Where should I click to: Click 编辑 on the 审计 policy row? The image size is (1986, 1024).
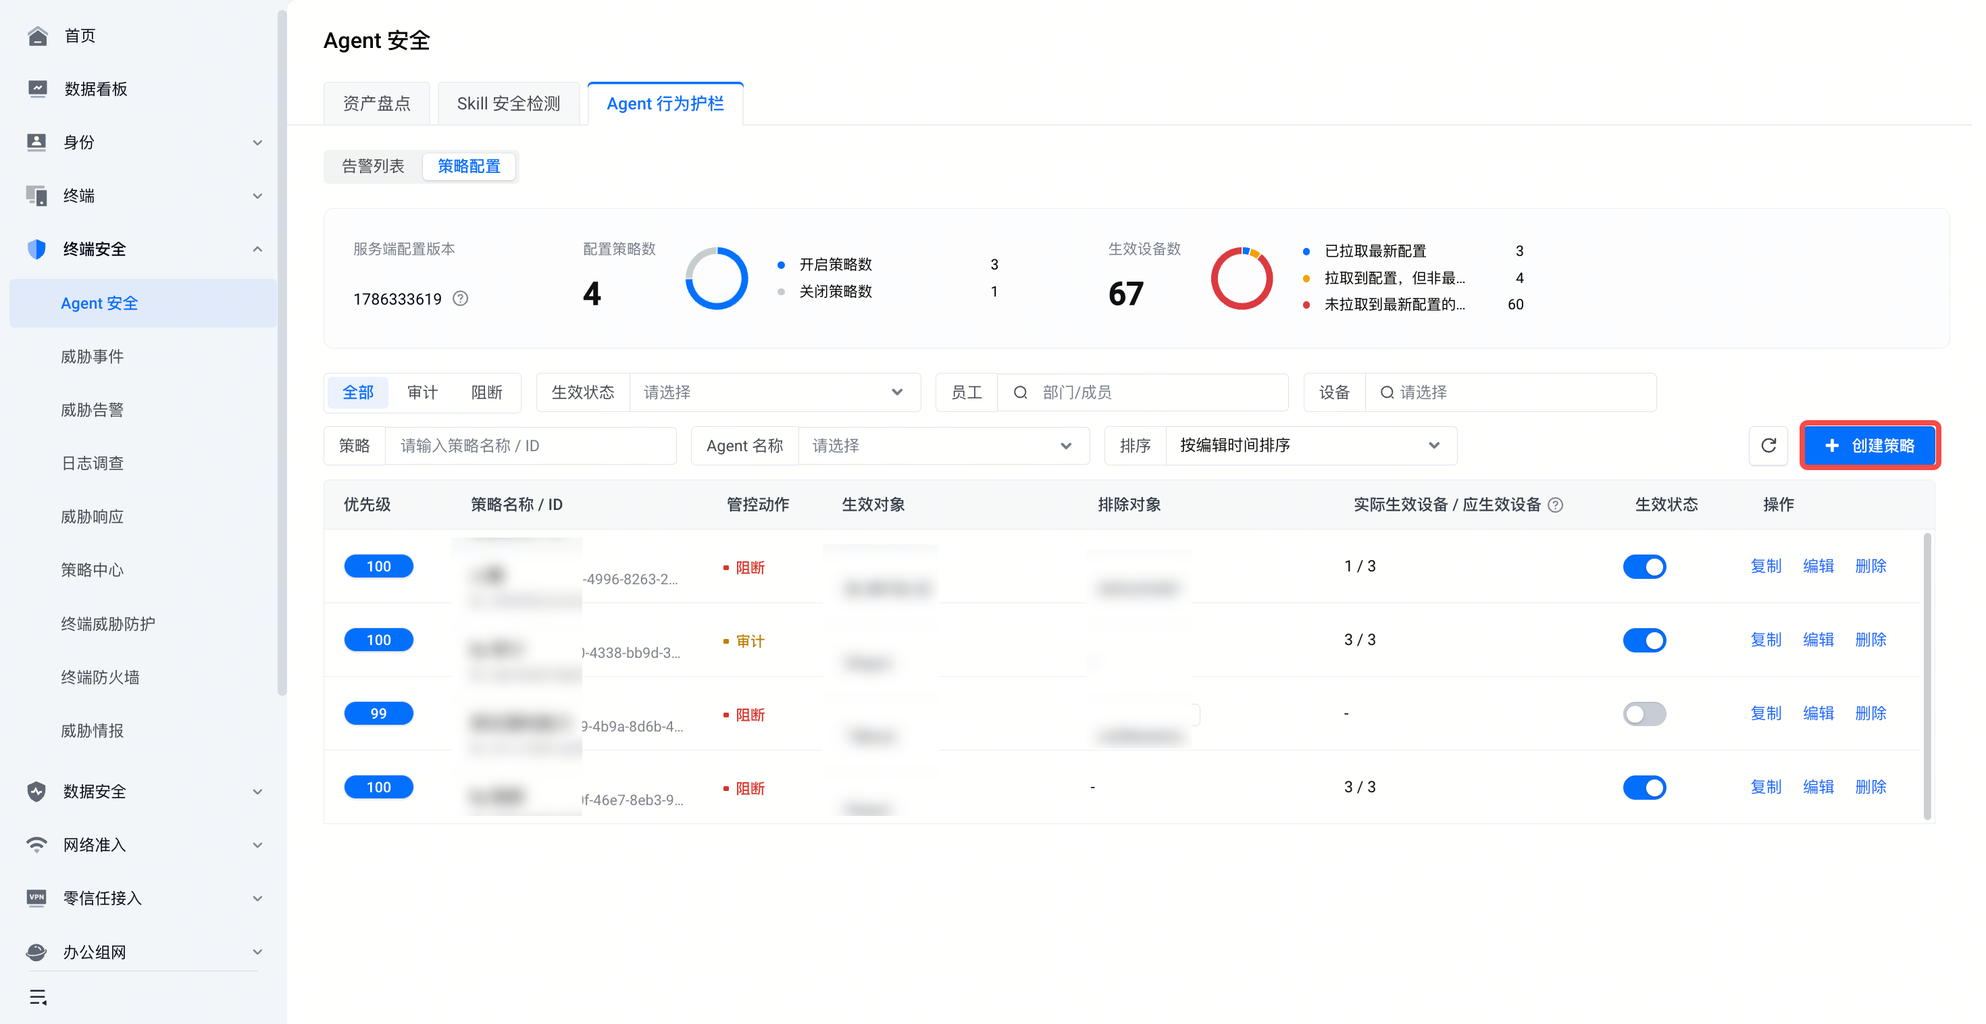click(1818, 640)
